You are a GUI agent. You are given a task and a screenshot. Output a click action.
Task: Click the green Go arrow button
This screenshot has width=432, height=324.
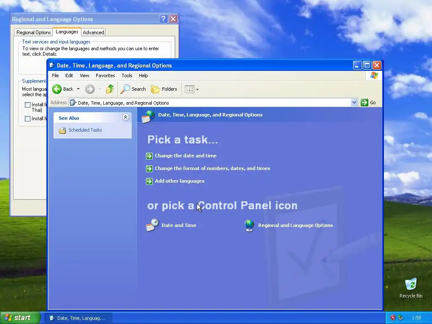click(x=364, y=103)
